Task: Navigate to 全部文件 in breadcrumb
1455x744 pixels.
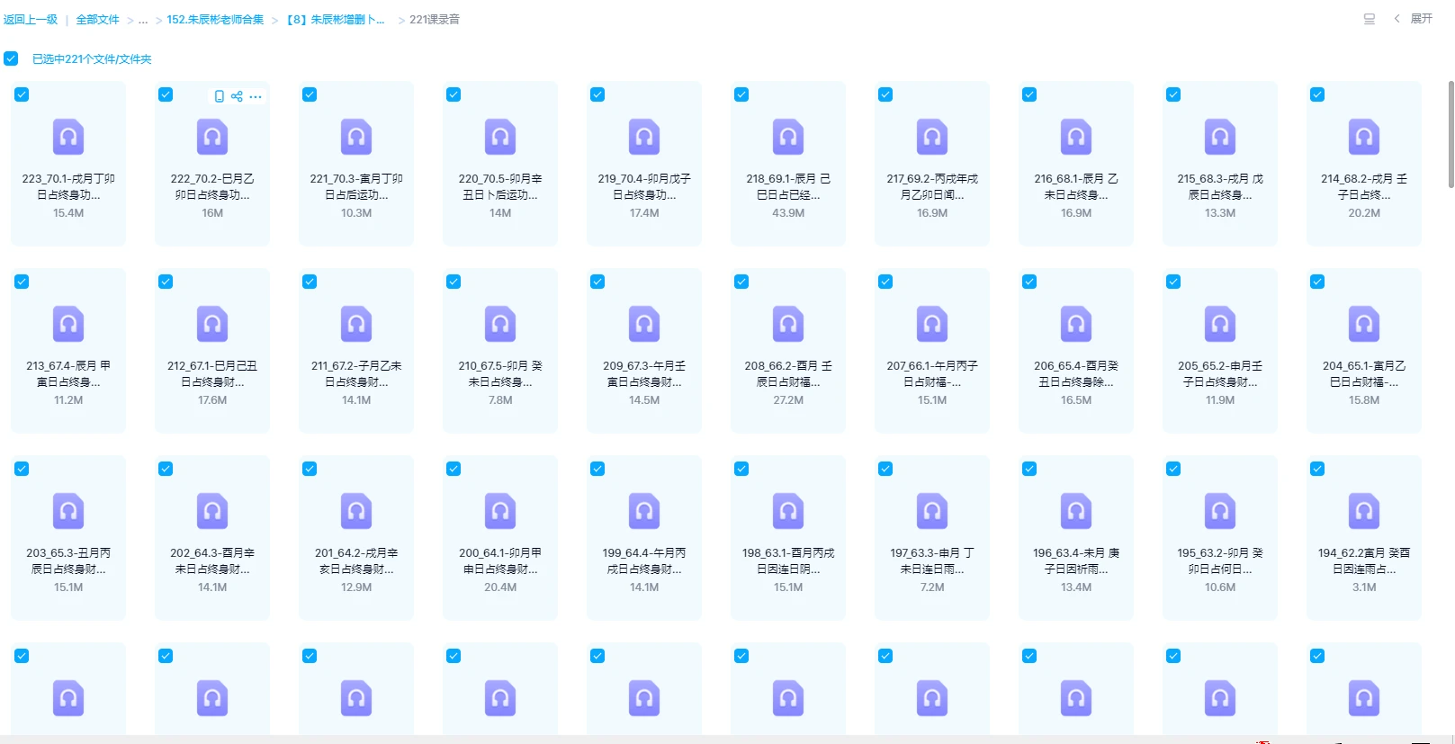Action: pyautogui.click(x=97, y=20)
